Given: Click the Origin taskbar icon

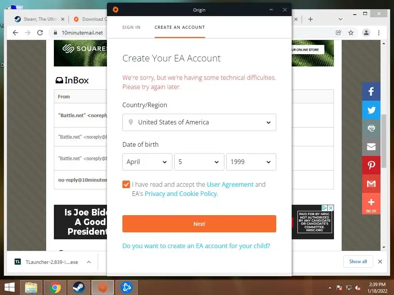Looking at the screenshot, I should tap(102, 287).
